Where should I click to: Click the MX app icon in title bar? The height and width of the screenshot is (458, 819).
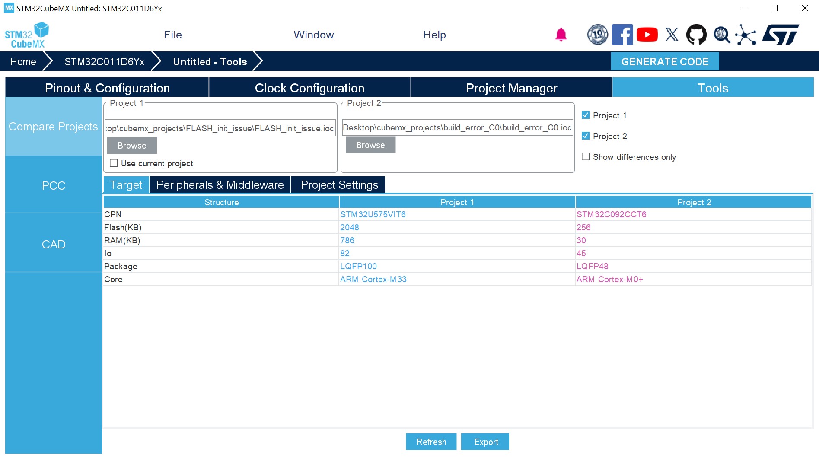tap(9, 8)
